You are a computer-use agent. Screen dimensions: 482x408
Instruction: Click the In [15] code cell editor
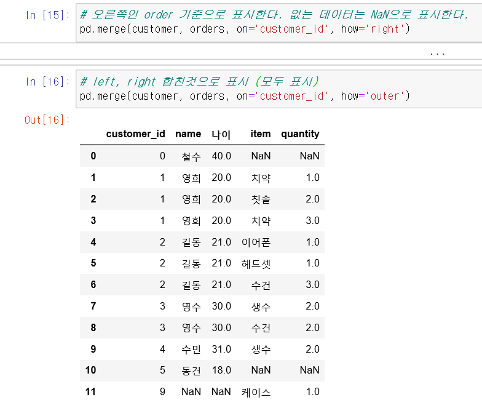[x=279, y=22]
